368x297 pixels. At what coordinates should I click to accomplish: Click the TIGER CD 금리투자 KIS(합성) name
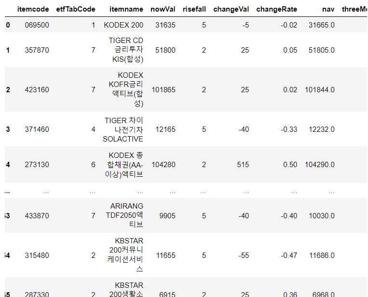[x=126, y=50]
